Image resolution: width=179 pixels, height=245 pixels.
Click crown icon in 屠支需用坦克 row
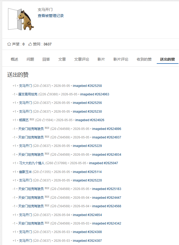click(x=41, y=94)
